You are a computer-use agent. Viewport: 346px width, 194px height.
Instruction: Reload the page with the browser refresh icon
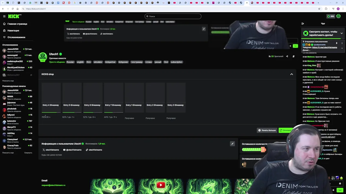click(x=13, y=9)
